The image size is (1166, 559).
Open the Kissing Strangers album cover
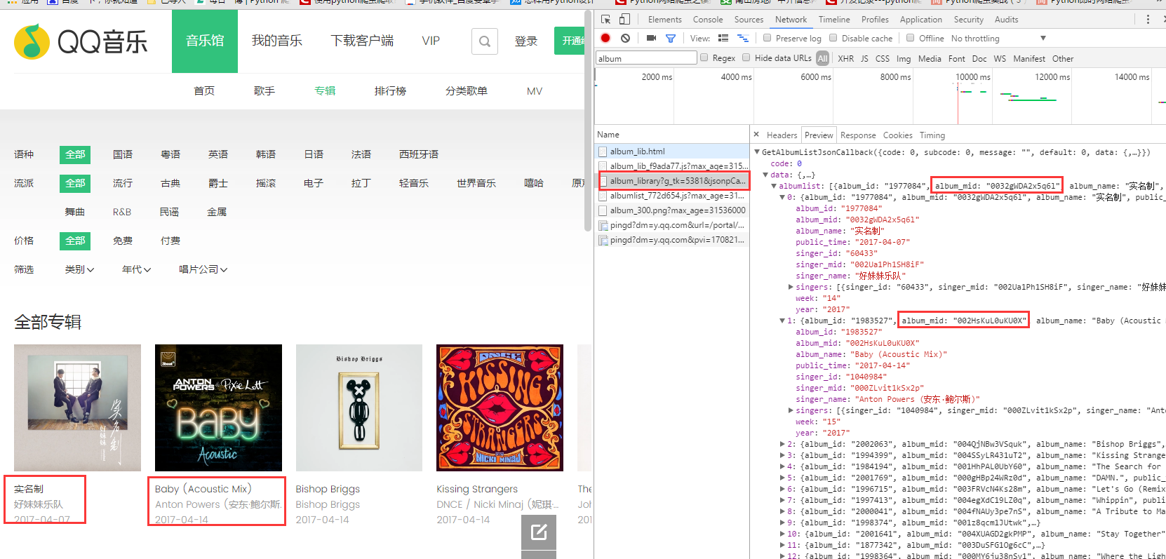[500, 408]
